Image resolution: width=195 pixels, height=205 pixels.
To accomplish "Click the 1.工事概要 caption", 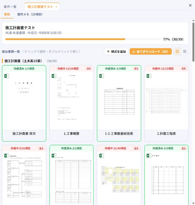I will pos(71,134).
